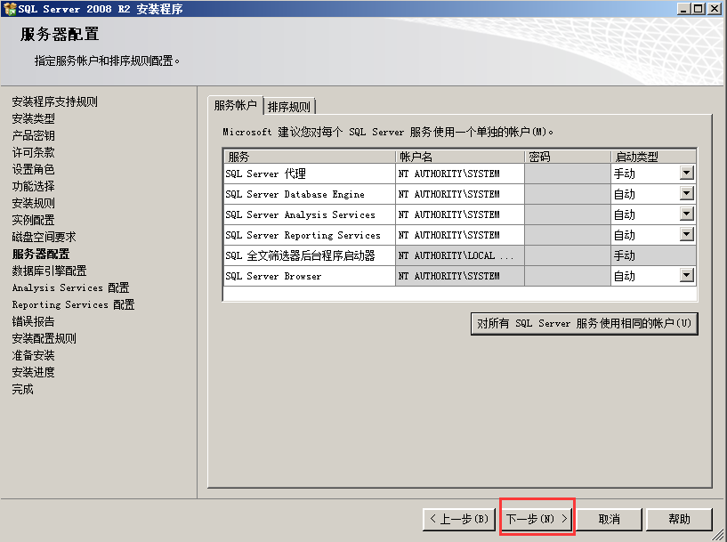
Task: Click Analysis Services 配置 step in sidebar
Action: [x=70, y=287]
